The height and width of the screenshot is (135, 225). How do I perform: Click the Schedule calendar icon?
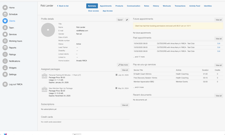[x=5, y=14]
